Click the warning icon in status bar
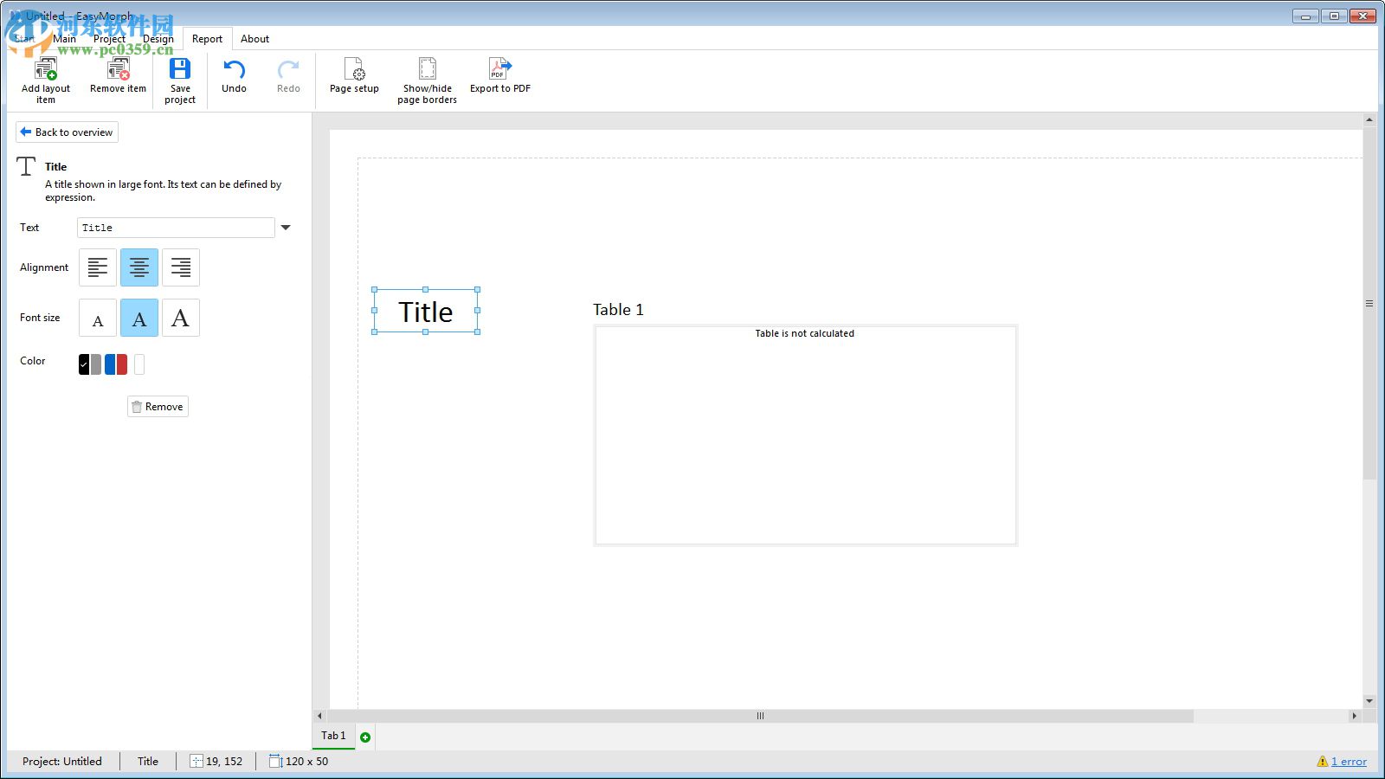The width and height of the screenshot is (1385, 779). (1322, 762)
